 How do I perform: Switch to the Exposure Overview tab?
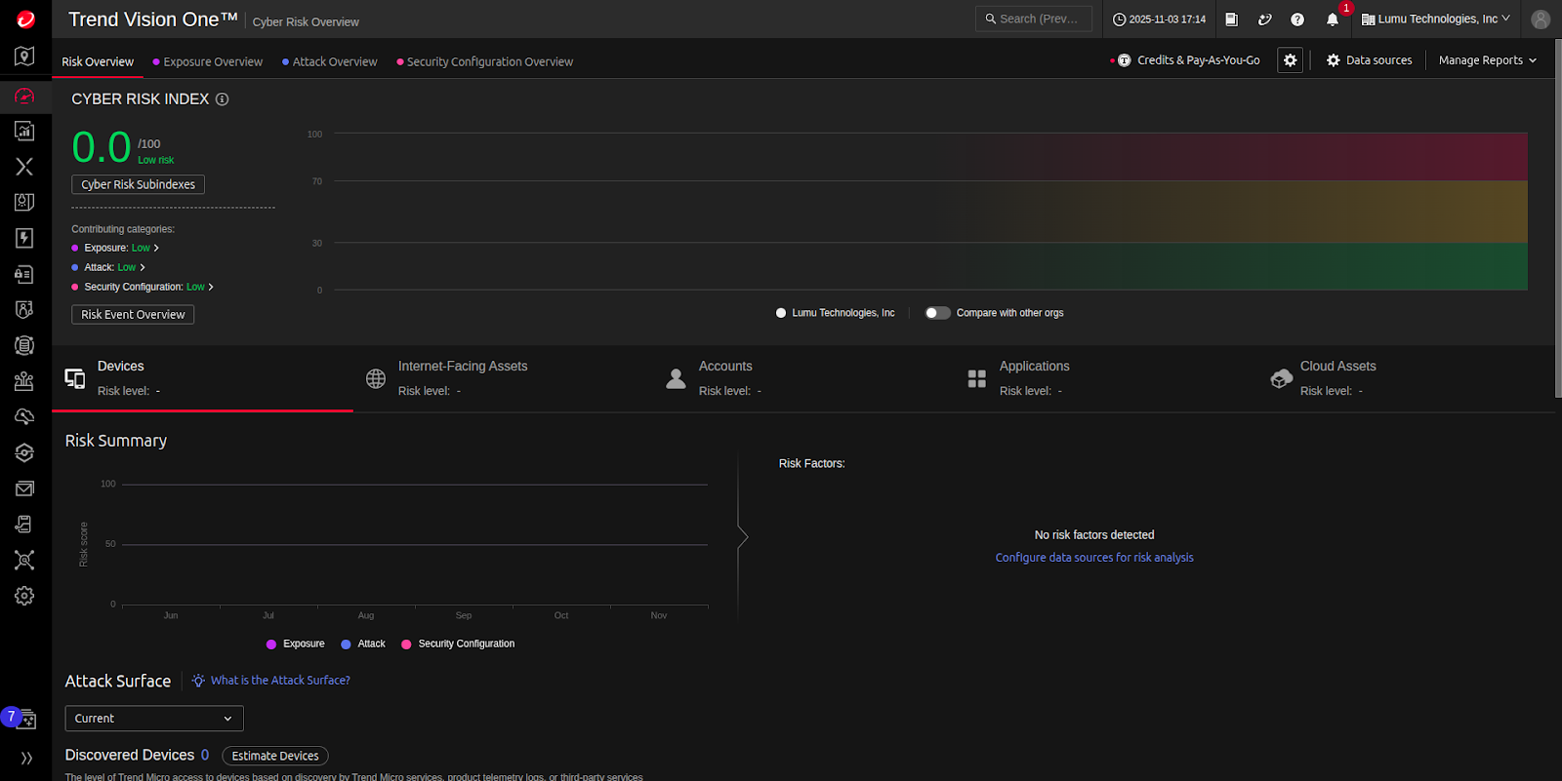[x=212, y=61]
